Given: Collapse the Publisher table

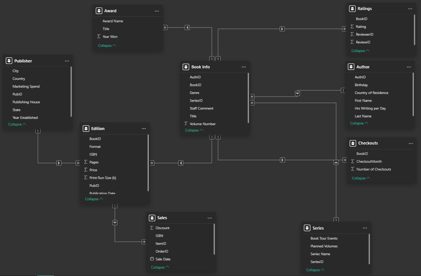Looking at the screenshot, I should click(17, 124).
